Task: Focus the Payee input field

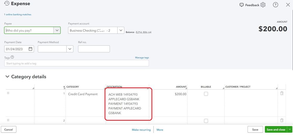Action: 29,30
